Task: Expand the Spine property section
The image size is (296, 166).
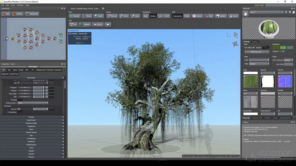Action: pos(33,129)
